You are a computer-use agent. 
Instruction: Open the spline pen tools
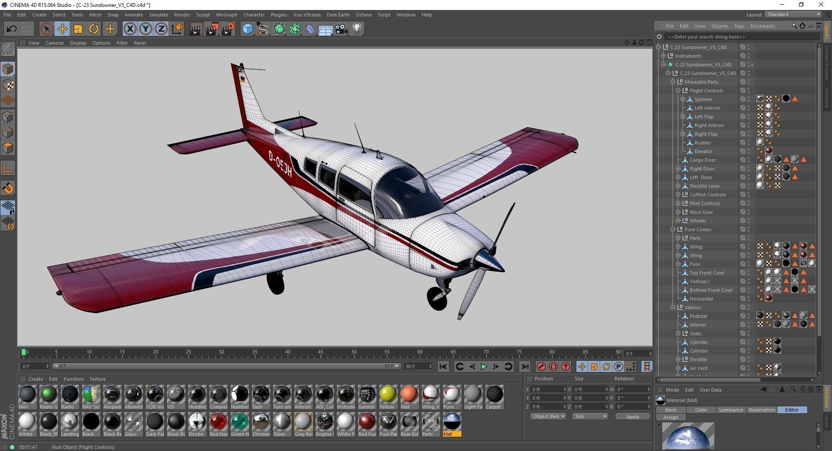pos(263,29)
